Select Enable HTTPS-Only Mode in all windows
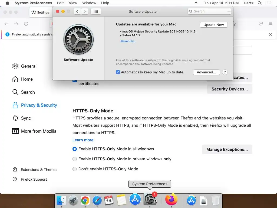277x208 pixels. pos(75,149)
